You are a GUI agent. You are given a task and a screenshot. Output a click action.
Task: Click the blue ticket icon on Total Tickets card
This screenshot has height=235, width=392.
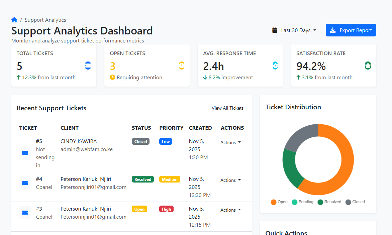pos(88,66)
